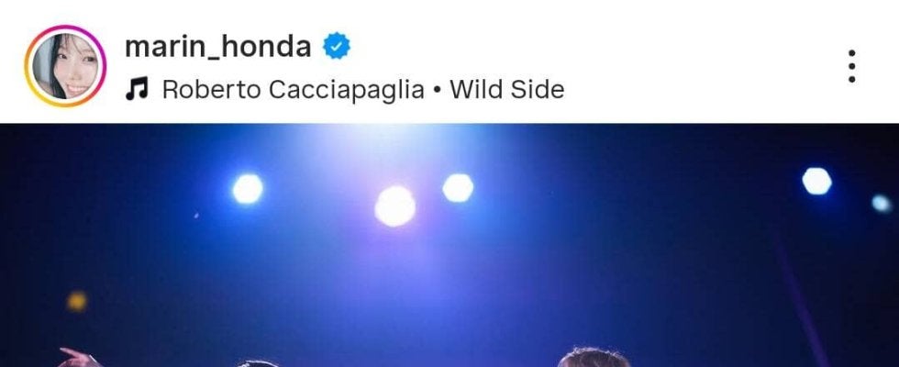The width and height of the screenshot is (899, 367).
Task: Tap the white light right of center glow
Action: pyautogui.click(x=458, y=188)
